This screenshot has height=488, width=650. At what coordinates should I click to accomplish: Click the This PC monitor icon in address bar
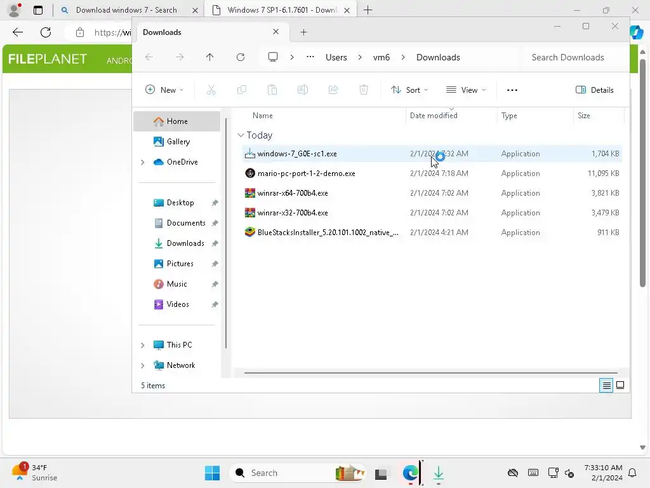click(x=273, y=57)
